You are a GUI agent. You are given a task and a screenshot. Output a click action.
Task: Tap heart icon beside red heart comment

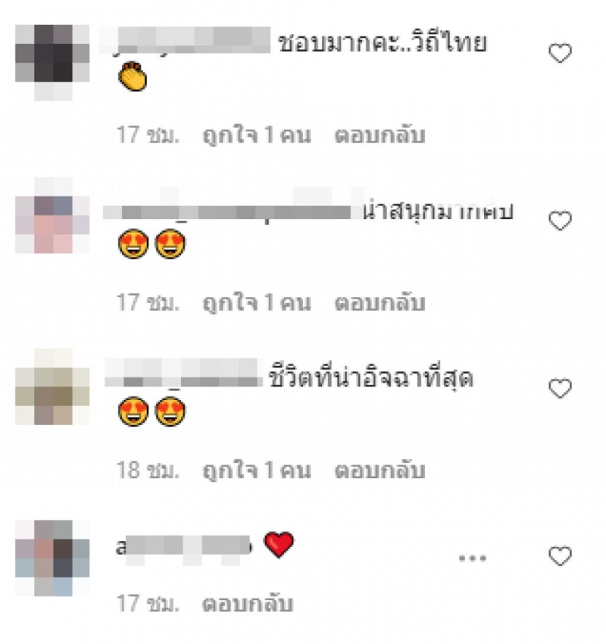click(560, 556)
